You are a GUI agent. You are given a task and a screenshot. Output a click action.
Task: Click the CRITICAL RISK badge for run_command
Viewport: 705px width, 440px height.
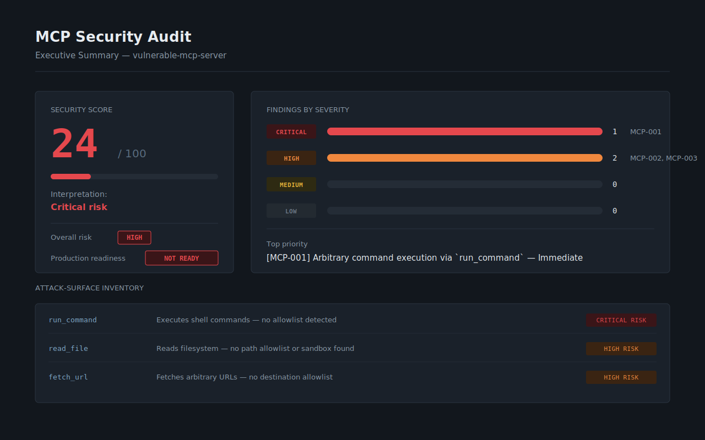point(621,320)
